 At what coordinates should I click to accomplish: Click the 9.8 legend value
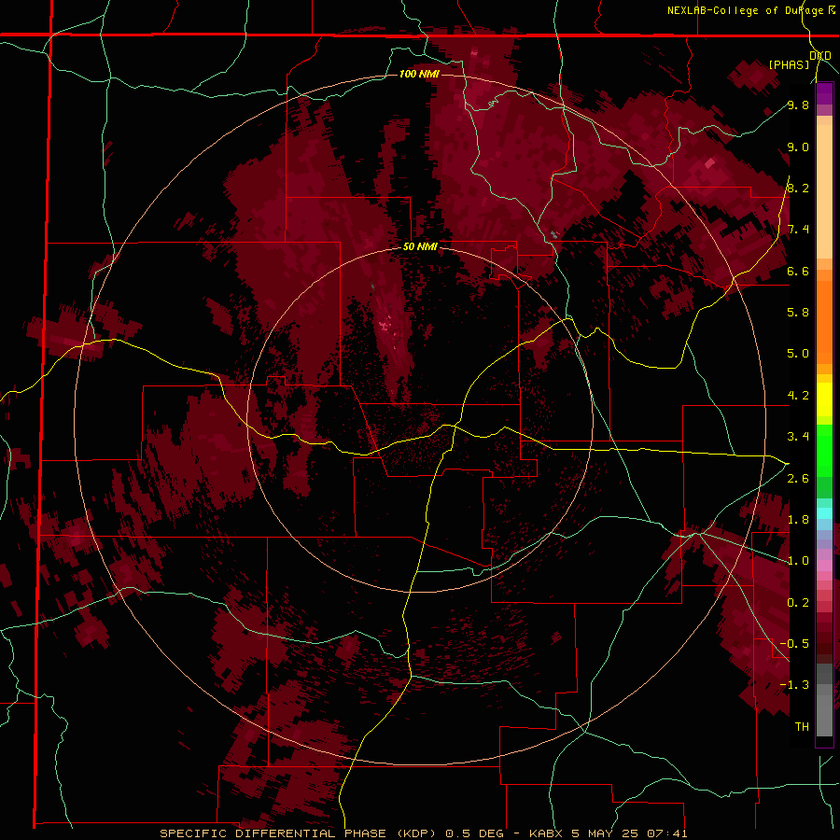(798, 105)
